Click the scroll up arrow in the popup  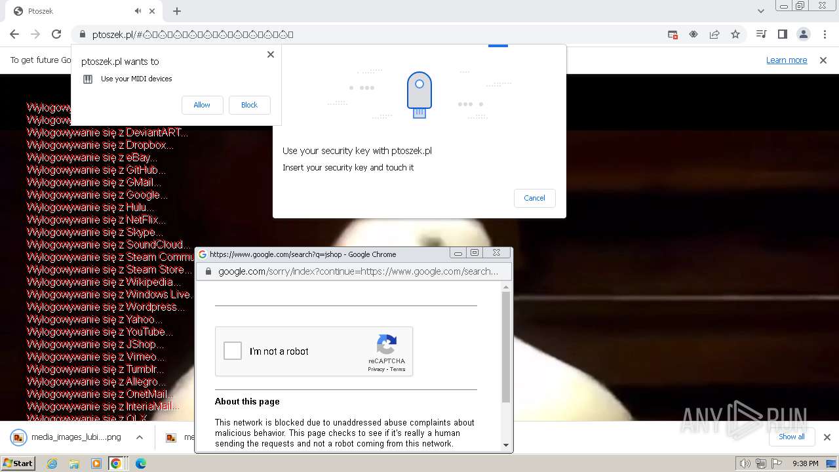point(505,287)
